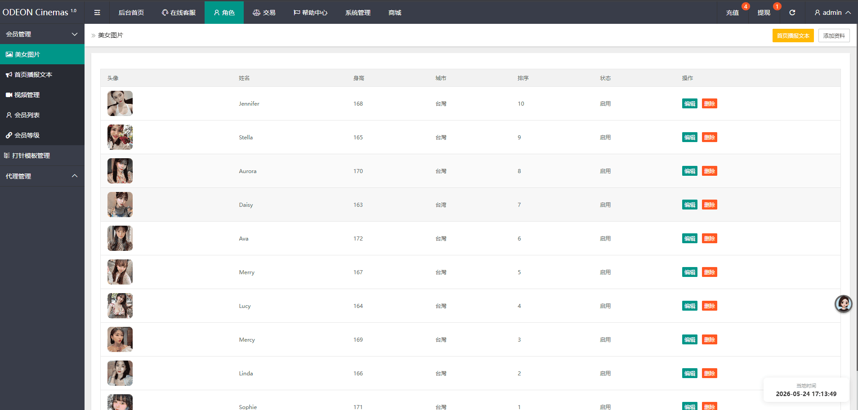Edit the Aurora row

(690, 171)
